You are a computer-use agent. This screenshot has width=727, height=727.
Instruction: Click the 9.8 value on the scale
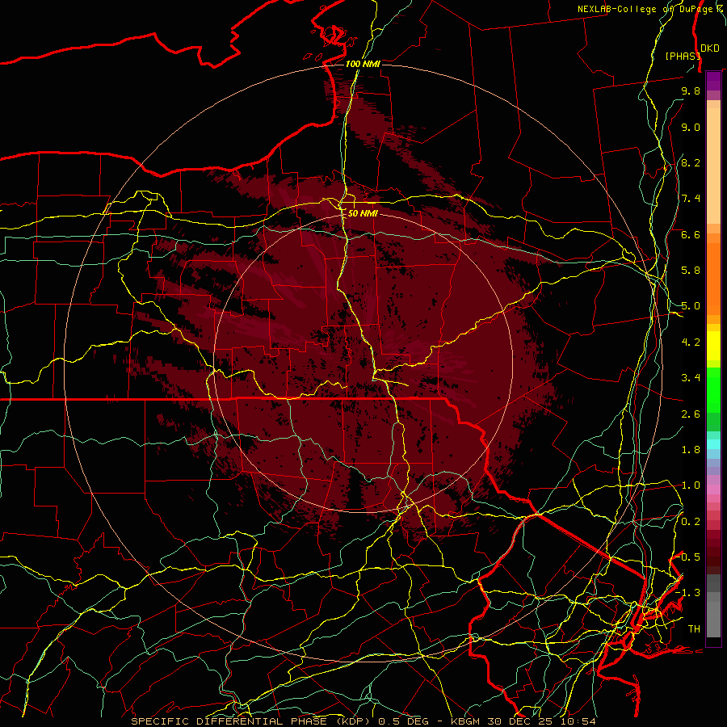(691, 90)
